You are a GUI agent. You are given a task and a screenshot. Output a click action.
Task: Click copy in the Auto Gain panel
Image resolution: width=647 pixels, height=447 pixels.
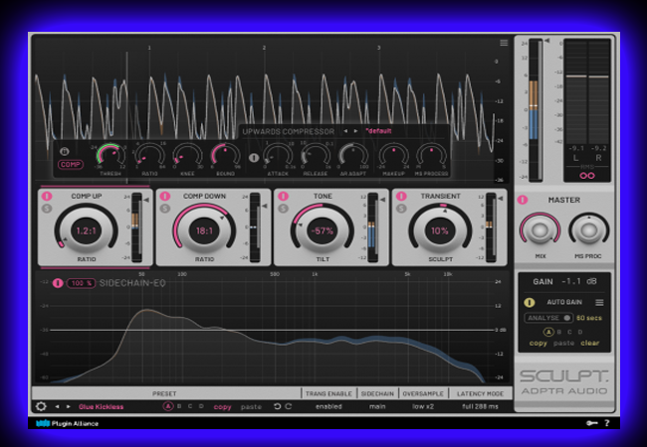(x=539, y=343)
